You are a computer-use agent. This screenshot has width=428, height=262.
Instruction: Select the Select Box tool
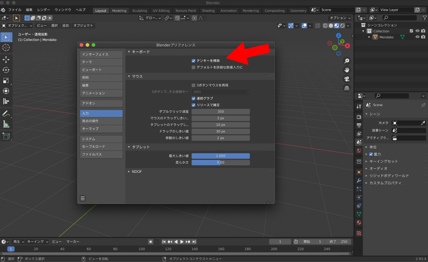coord(6,37)
